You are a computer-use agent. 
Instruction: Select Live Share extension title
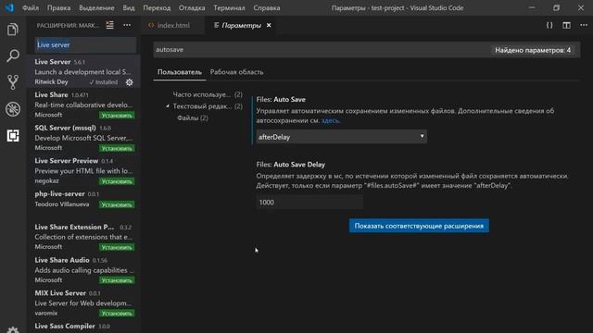(52, 94)
